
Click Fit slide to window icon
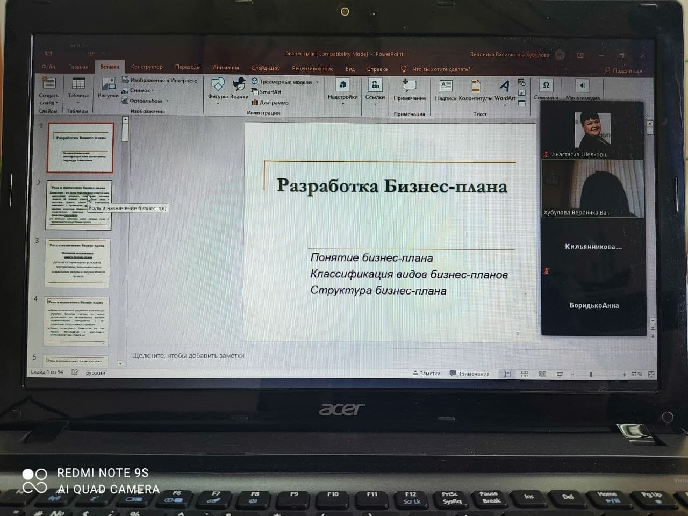651,375
